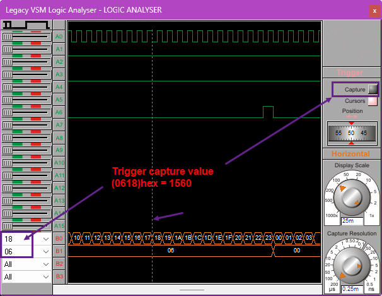Open the B1 trigger dropdown showing 06
The width and height of the screenshot is (382, 296).
coord(26,252)
